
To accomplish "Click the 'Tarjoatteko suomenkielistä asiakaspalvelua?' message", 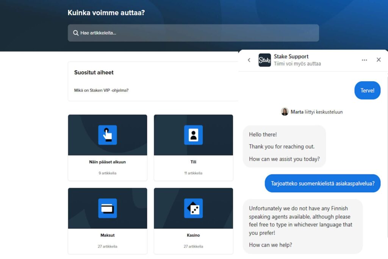I will tap(322, 183).
